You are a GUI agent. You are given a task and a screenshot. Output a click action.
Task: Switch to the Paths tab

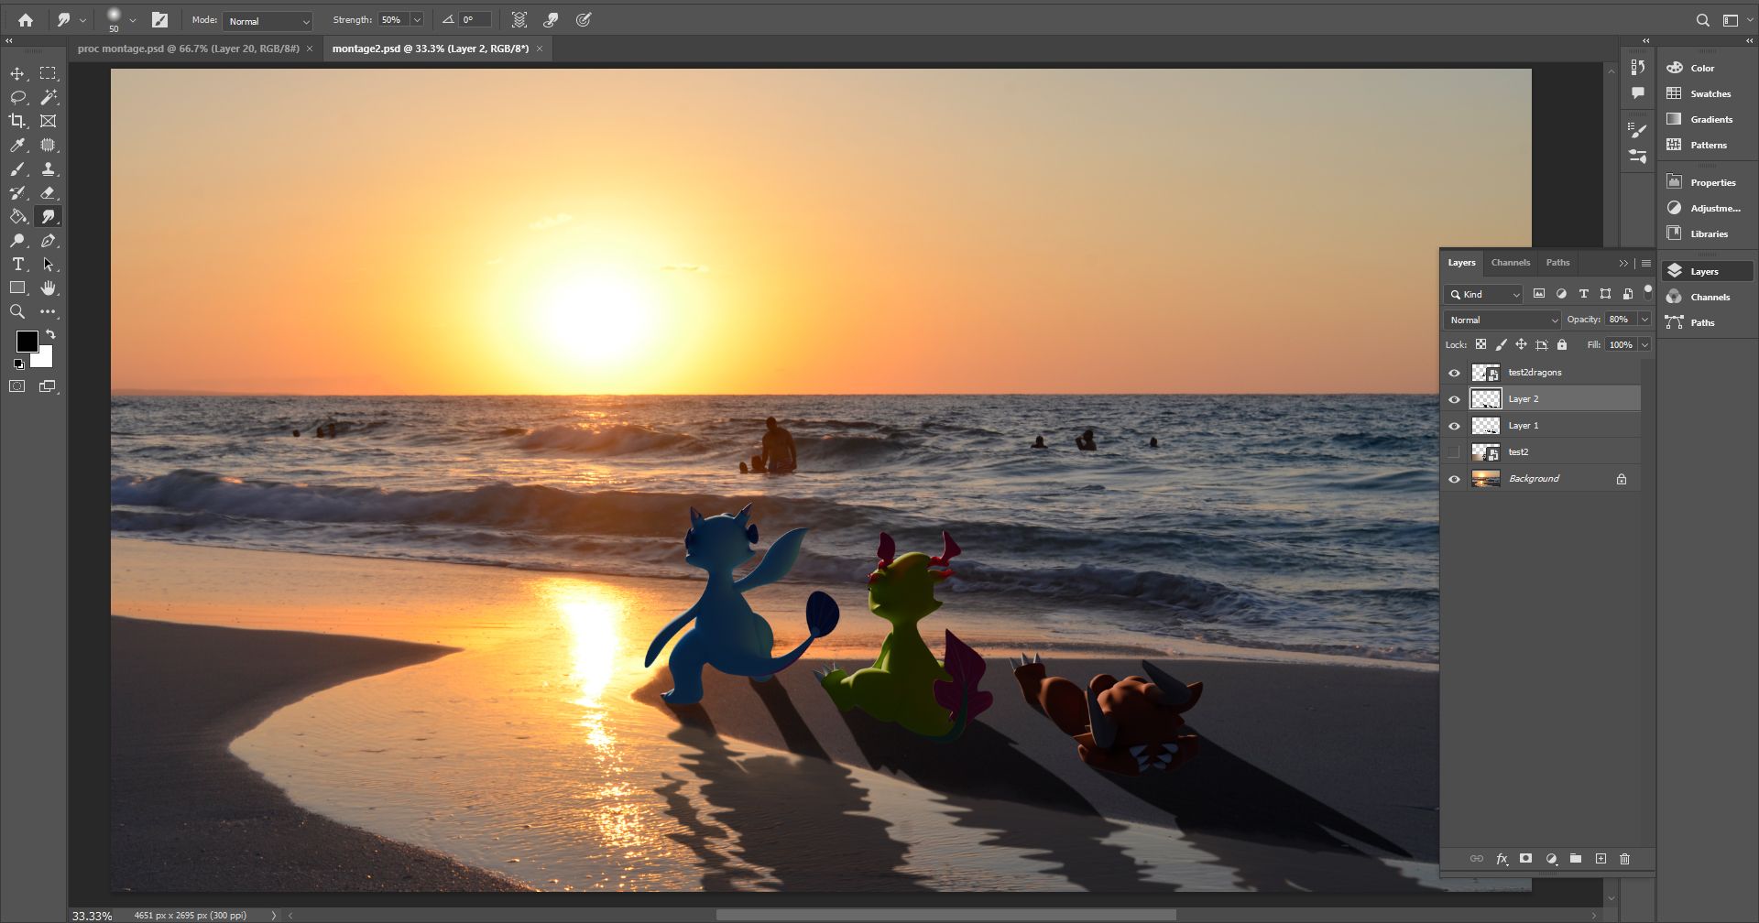pos(1557,263)
